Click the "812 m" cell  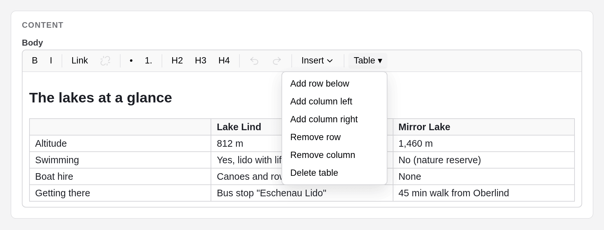246,143
